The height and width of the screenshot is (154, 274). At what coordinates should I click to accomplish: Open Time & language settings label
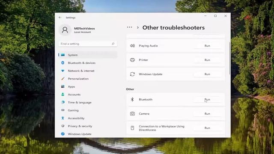pos(80,103)
